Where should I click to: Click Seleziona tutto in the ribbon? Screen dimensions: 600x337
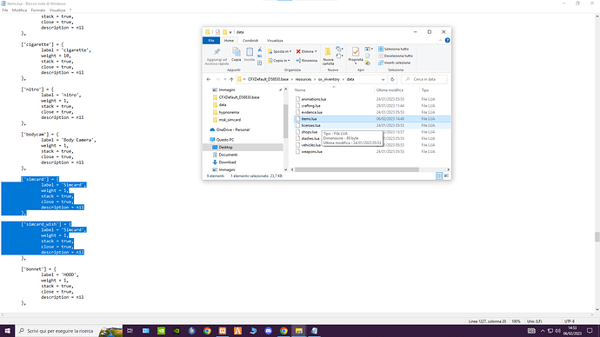[393, 49]
